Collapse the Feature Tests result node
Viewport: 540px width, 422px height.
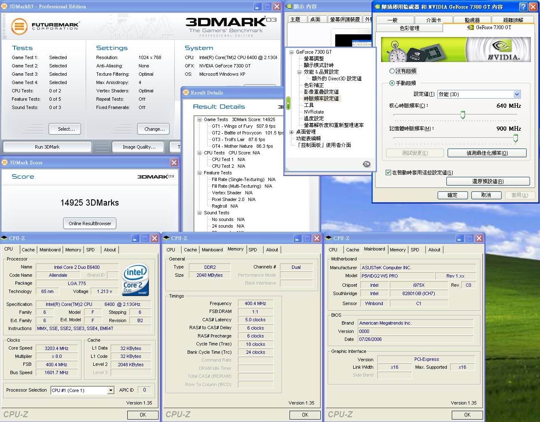click(199, 173)
